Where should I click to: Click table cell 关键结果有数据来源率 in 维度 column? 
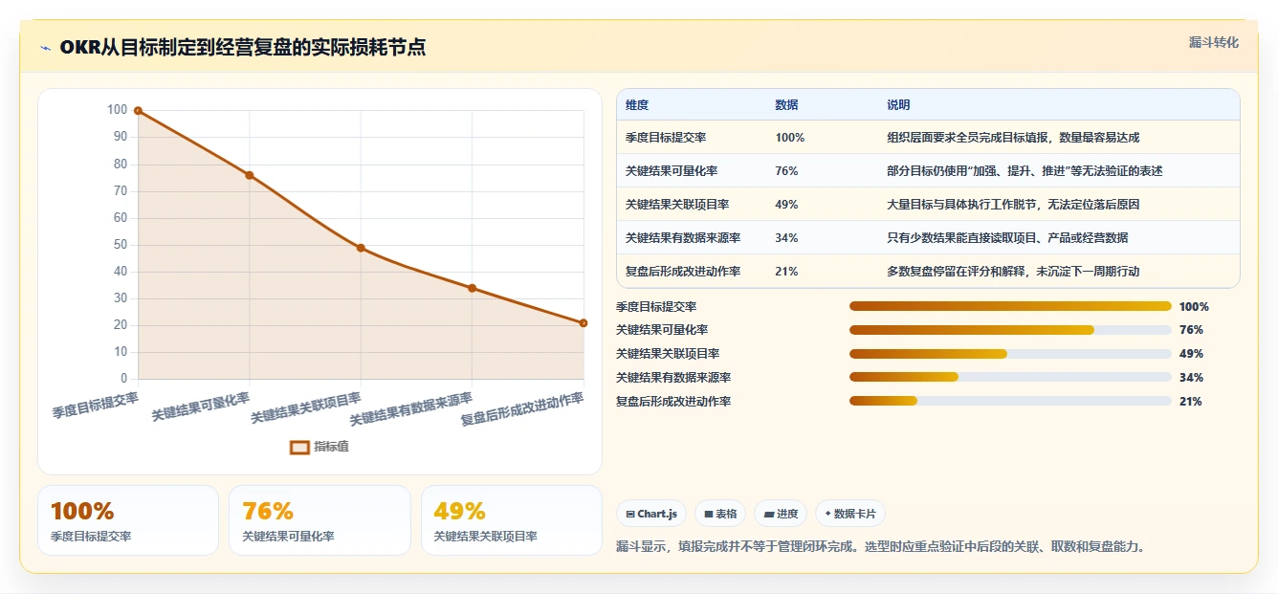tap(683, 238)
